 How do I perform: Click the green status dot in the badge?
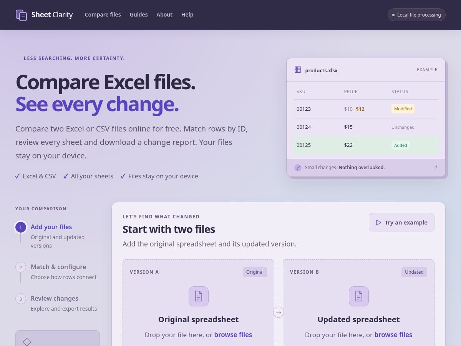393,15
